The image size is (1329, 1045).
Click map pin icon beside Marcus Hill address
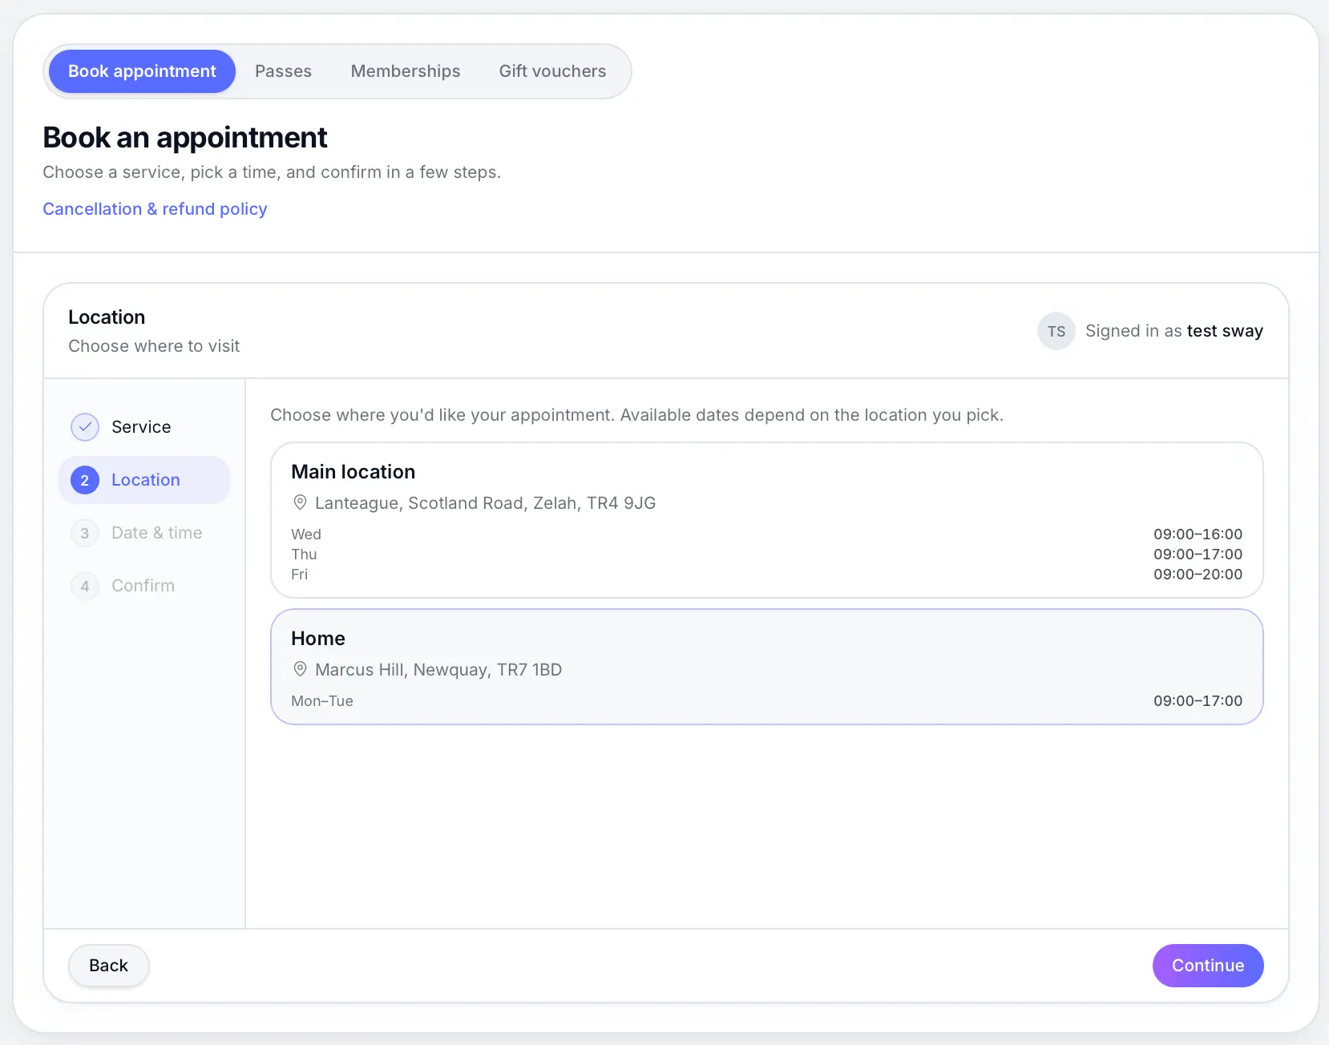(300, 669)
